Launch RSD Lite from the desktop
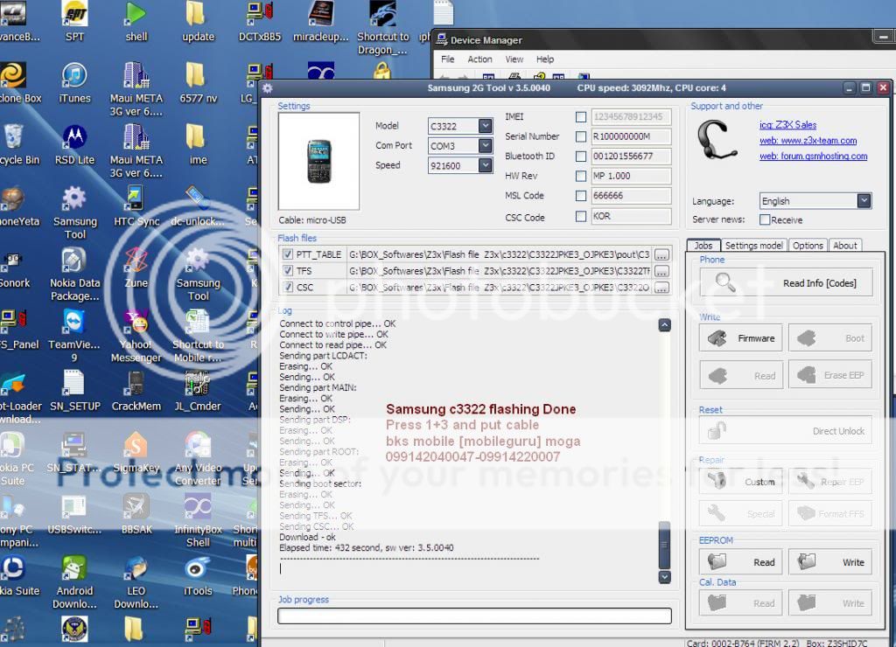 (74, 144)
